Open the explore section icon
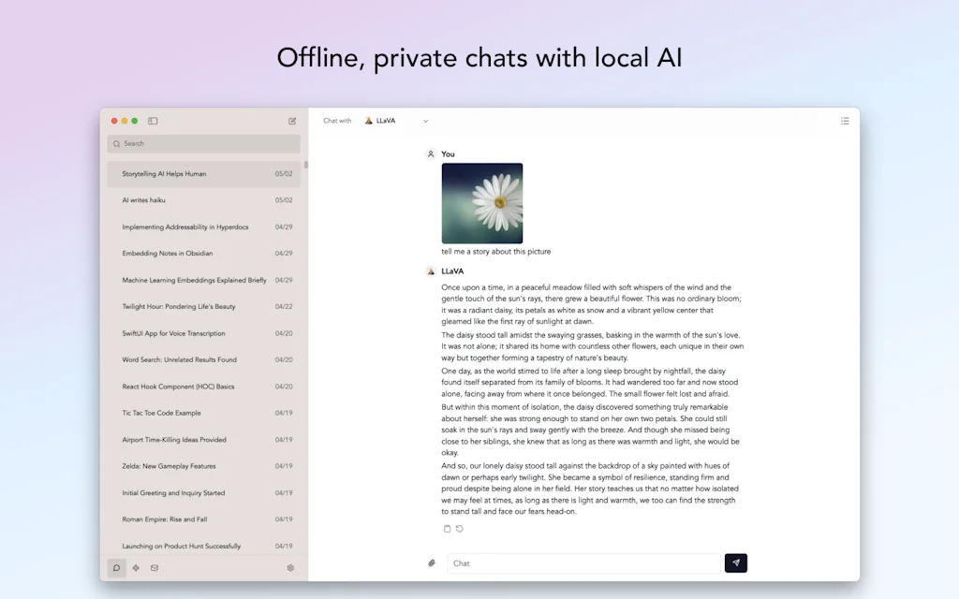The width and height of the screenshot is (959, 599). [135, 568]
